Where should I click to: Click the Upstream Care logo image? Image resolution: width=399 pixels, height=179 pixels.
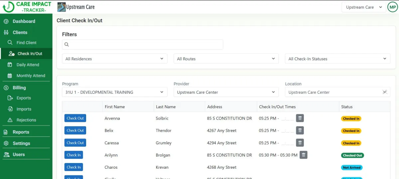[x=62, y=7]
